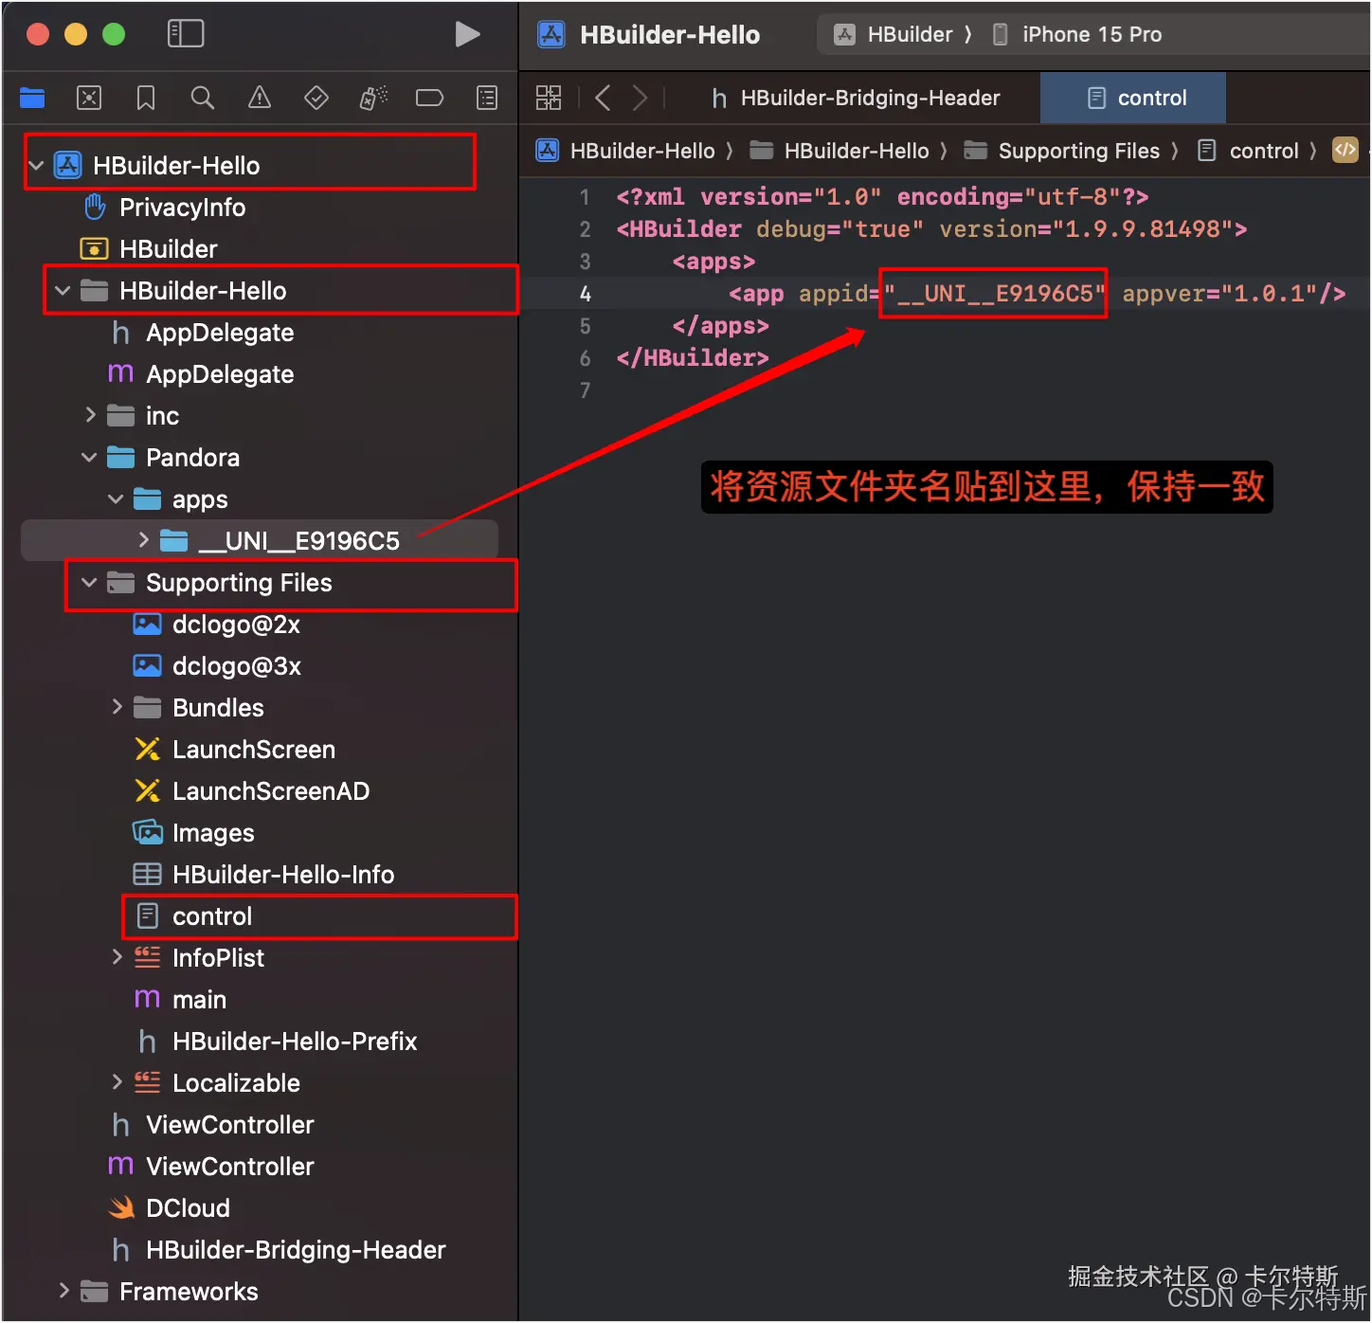
Task: Show the Issue navigator warning icon
Action: coord(260,98)
